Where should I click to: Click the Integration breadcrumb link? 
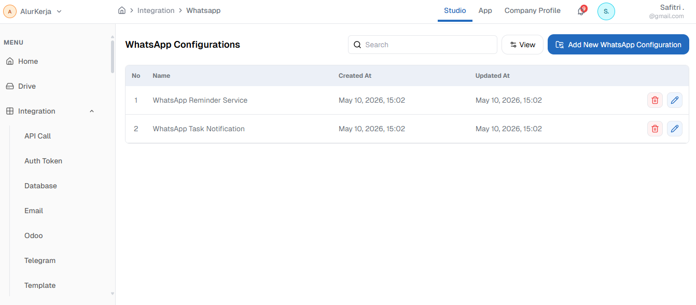(x=156, y=10)
